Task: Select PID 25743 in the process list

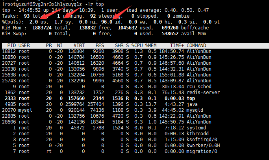Action: (9, 81)
